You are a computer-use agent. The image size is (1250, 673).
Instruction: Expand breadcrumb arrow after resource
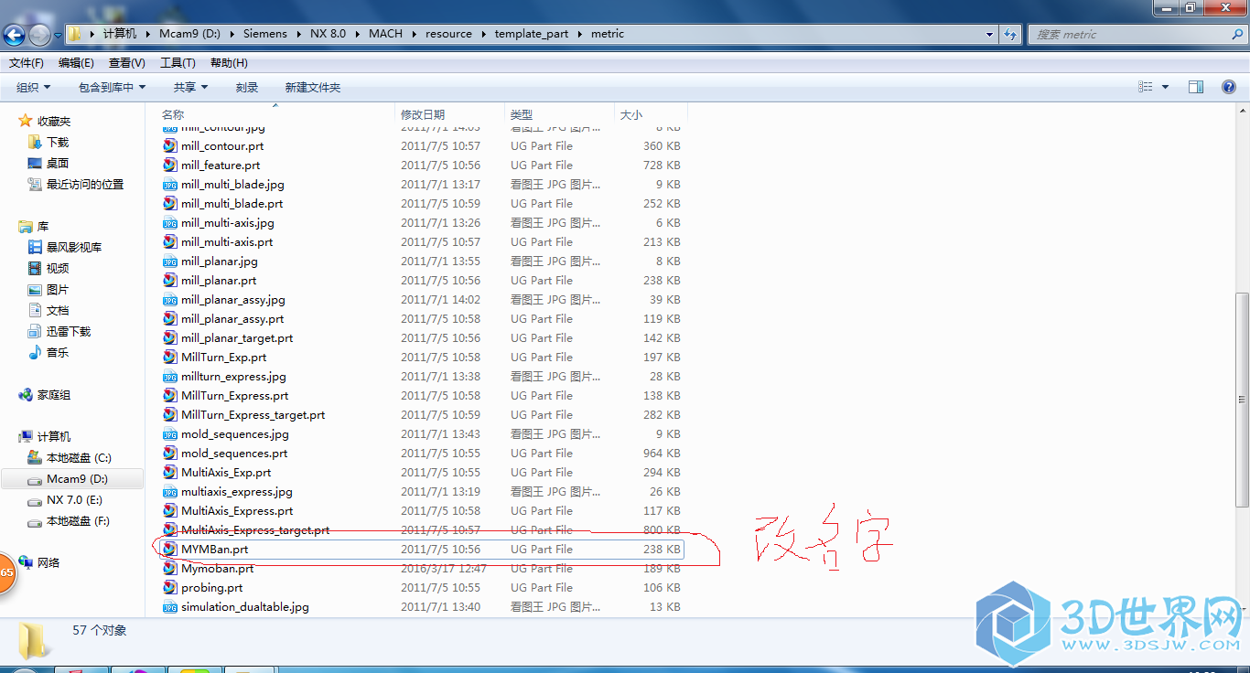coord(483,34)
